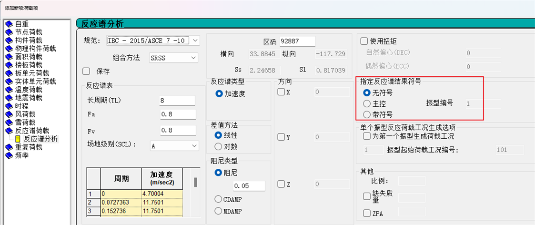Click the 频率 tree icon
The image size is (535, 225).
tap(9, 155)
